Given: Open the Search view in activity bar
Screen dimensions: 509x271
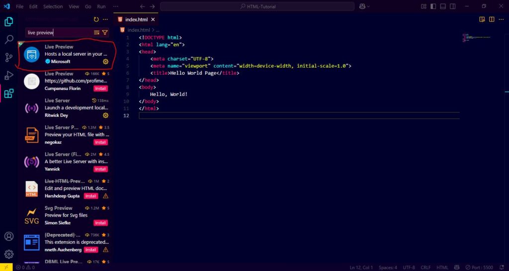Looking at the screenshot, I should click(9, 40).
